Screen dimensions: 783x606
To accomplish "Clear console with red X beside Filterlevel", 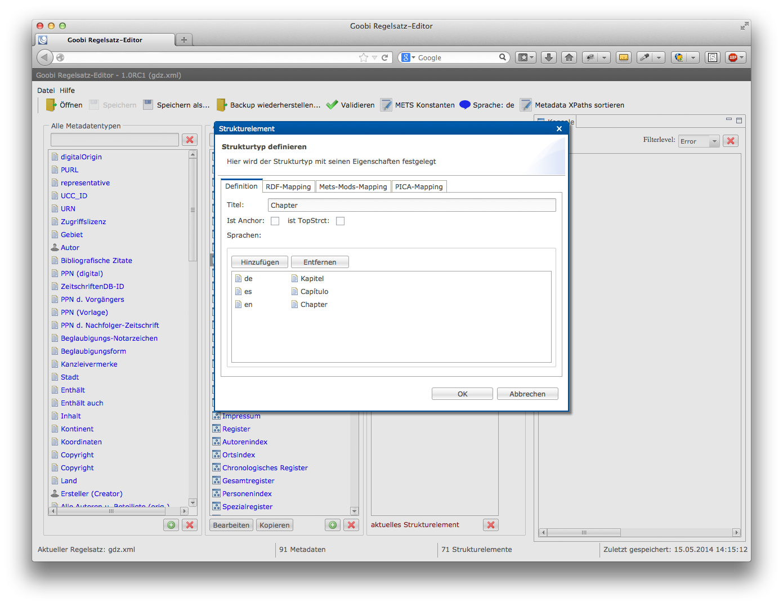I will click(x=731, y=141).
